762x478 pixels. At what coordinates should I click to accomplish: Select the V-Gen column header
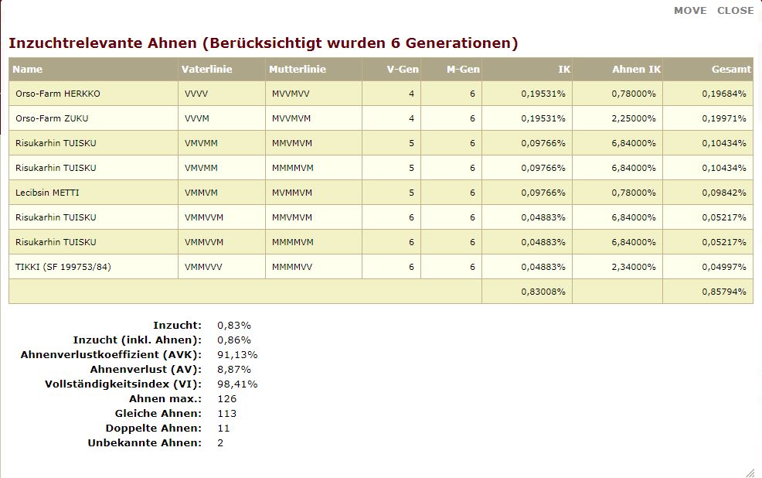coord(403,69)
